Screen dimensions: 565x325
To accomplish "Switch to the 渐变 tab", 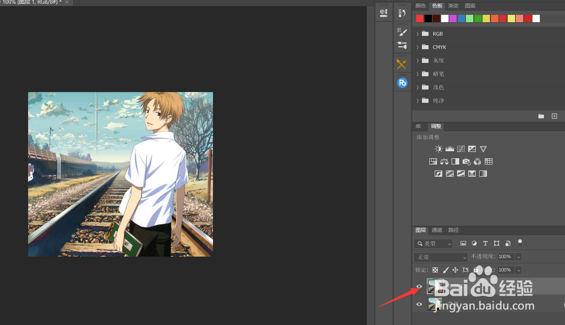I will [x=454, y=6].
